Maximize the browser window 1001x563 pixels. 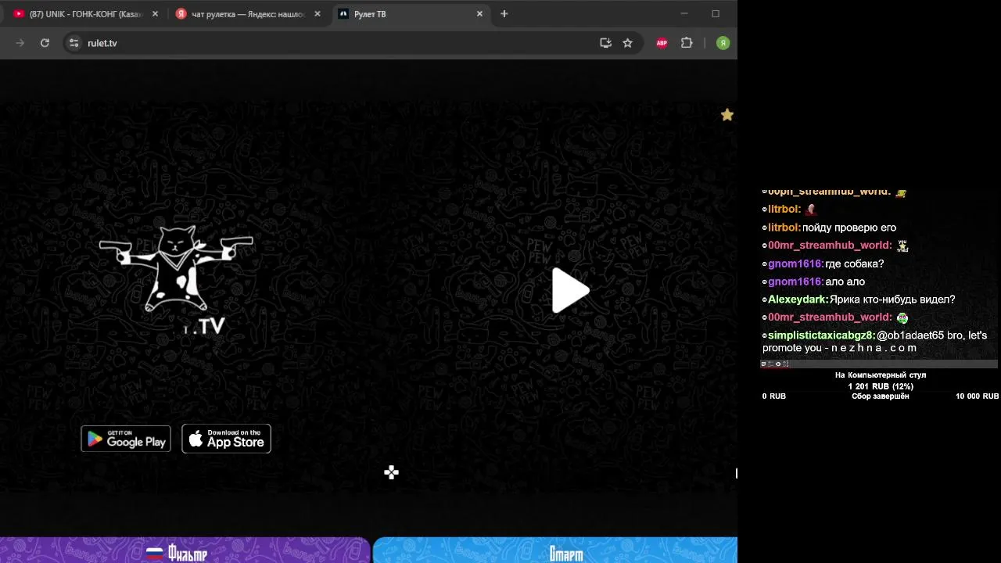tap(716, 13)
